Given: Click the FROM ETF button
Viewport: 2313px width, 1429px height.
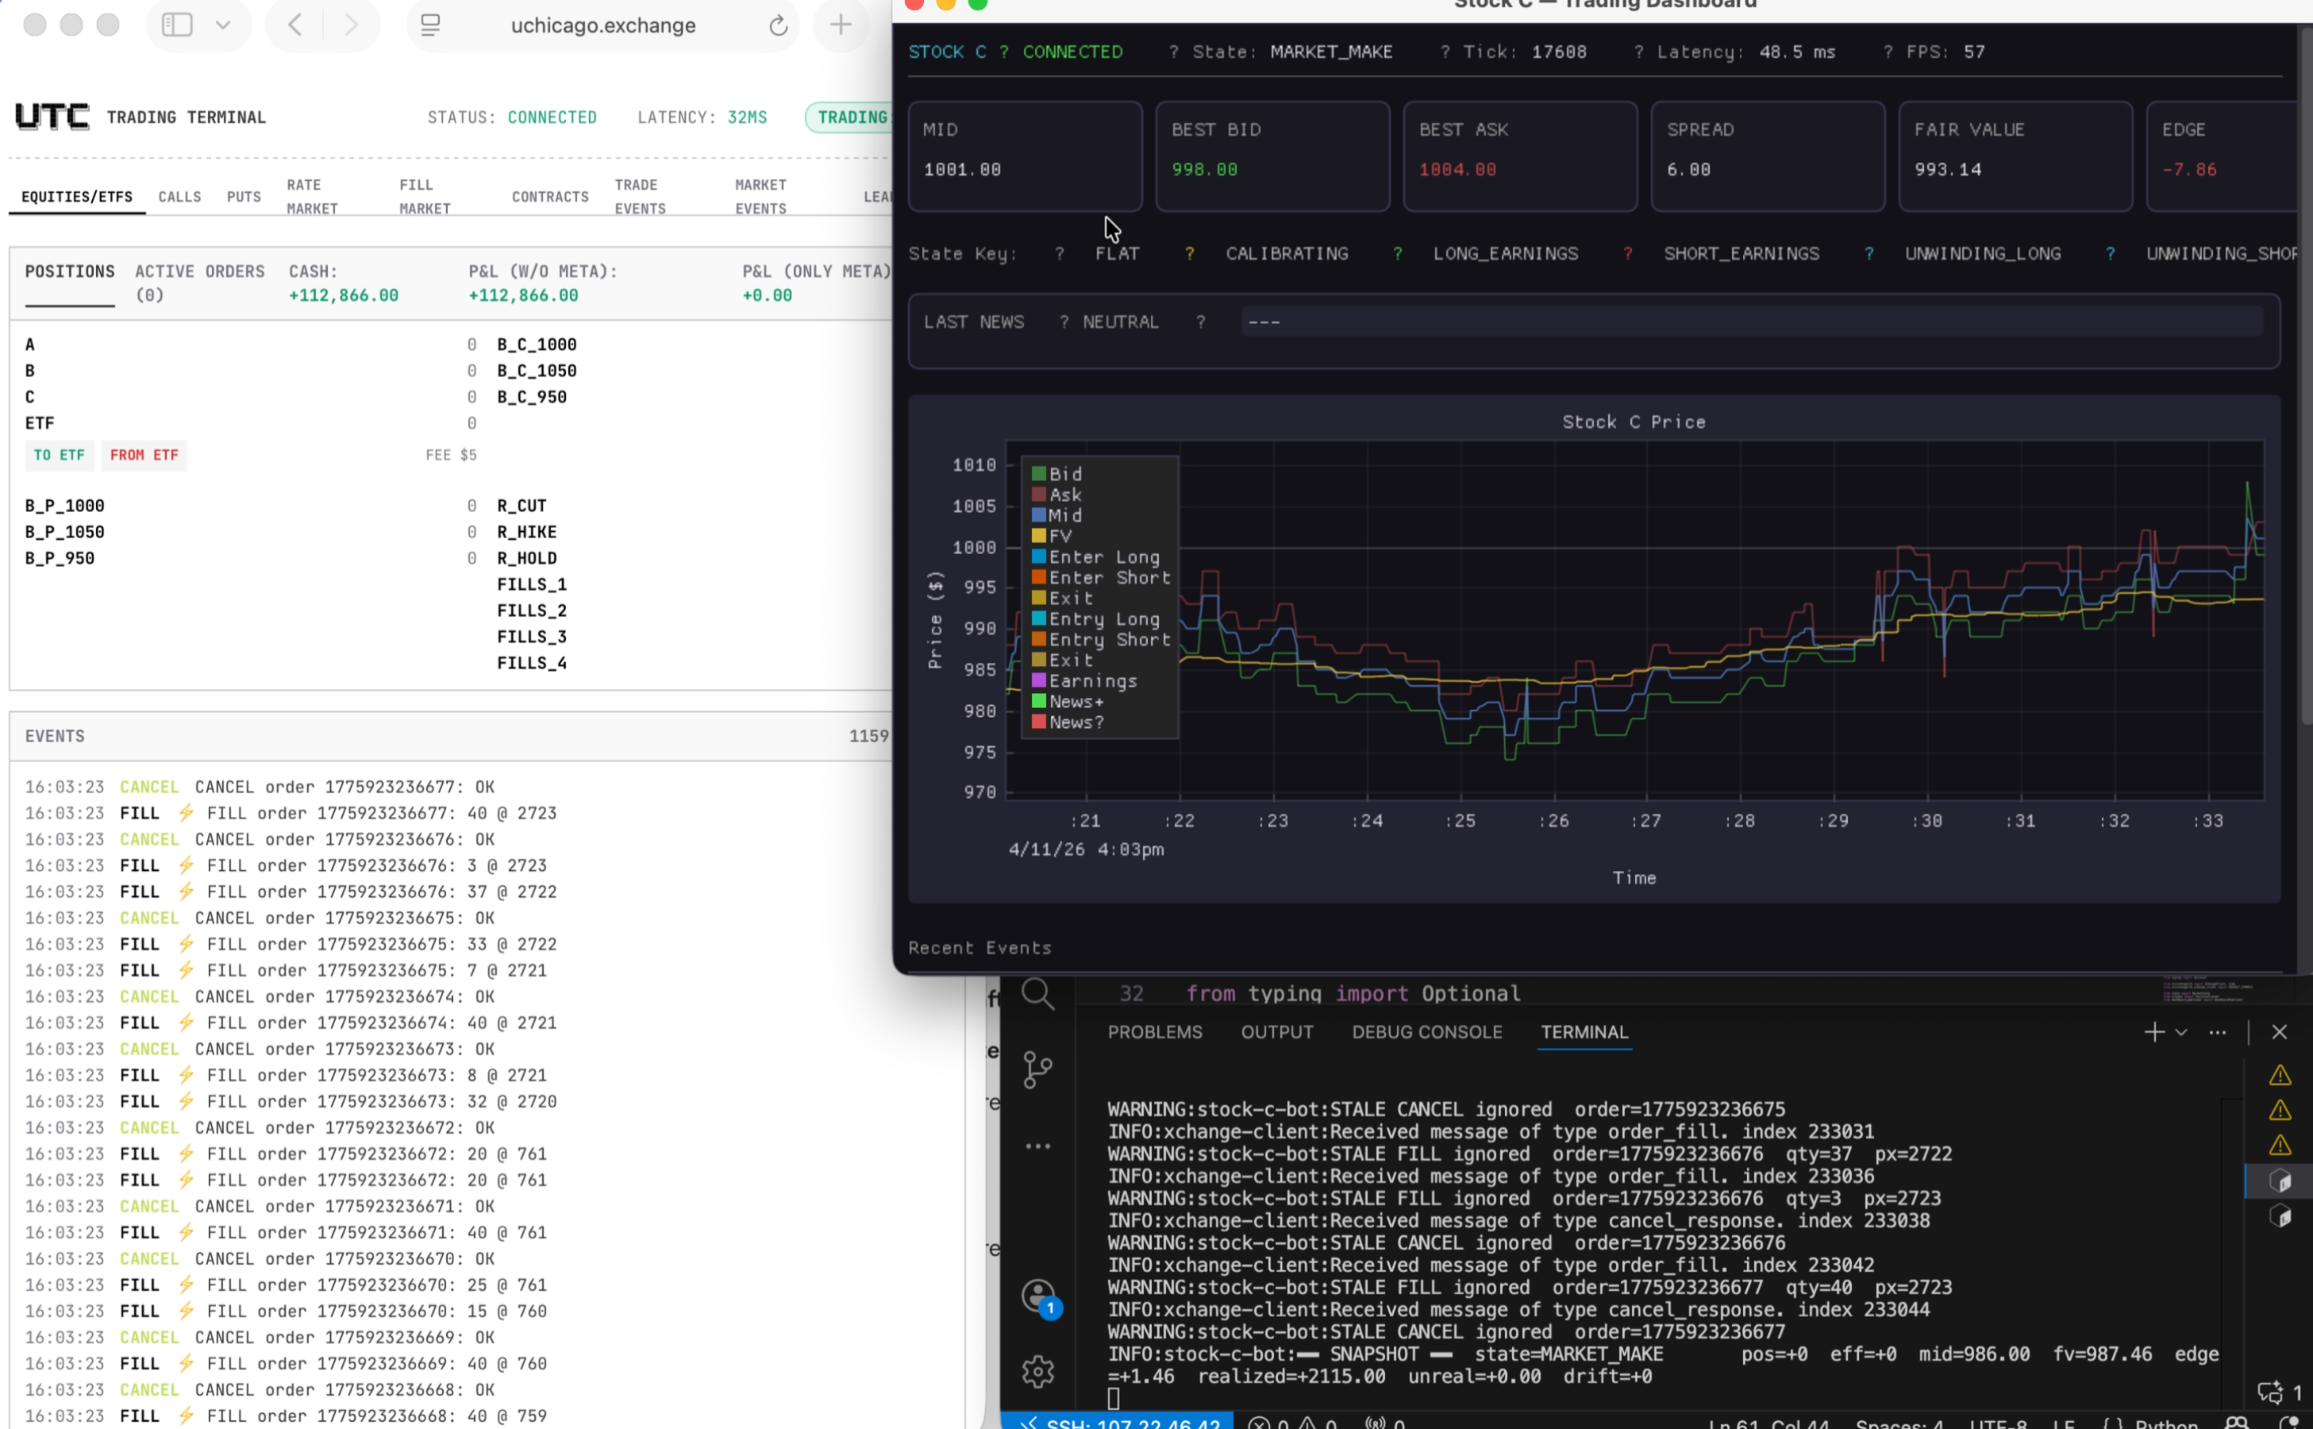Looking at the screenshot, I should coord(144,456).
